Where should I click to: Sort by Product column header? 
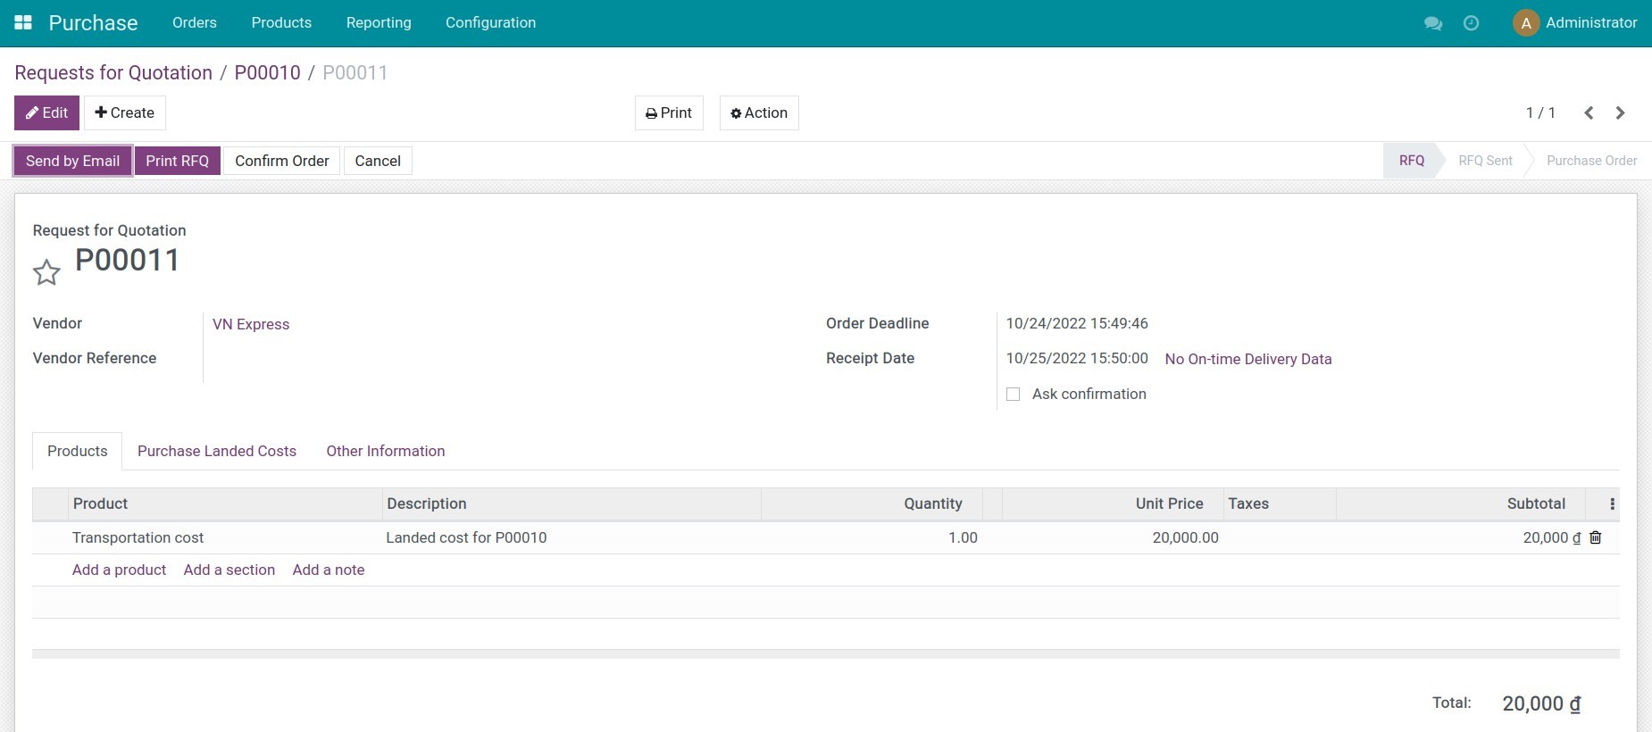click(x=225, y=503)
